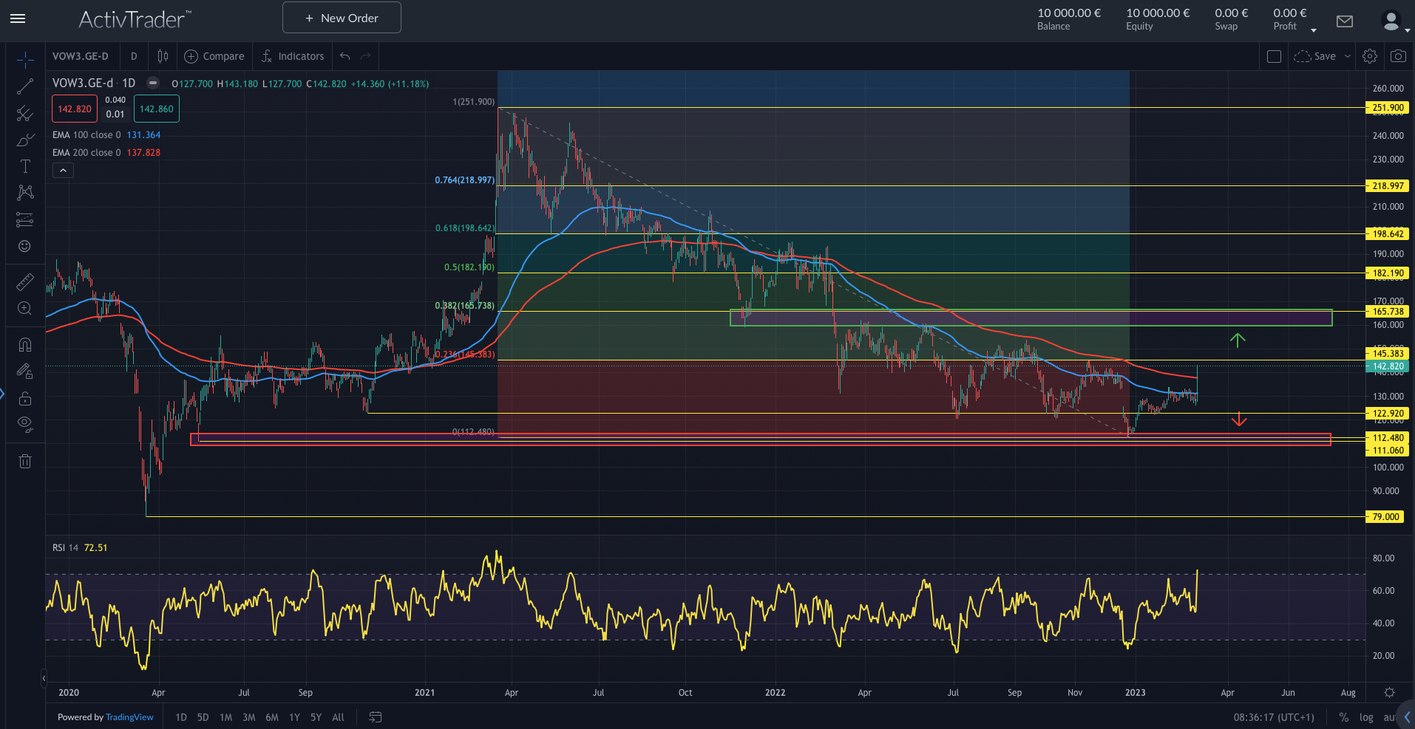Select the trend line drawing tool

24,86
